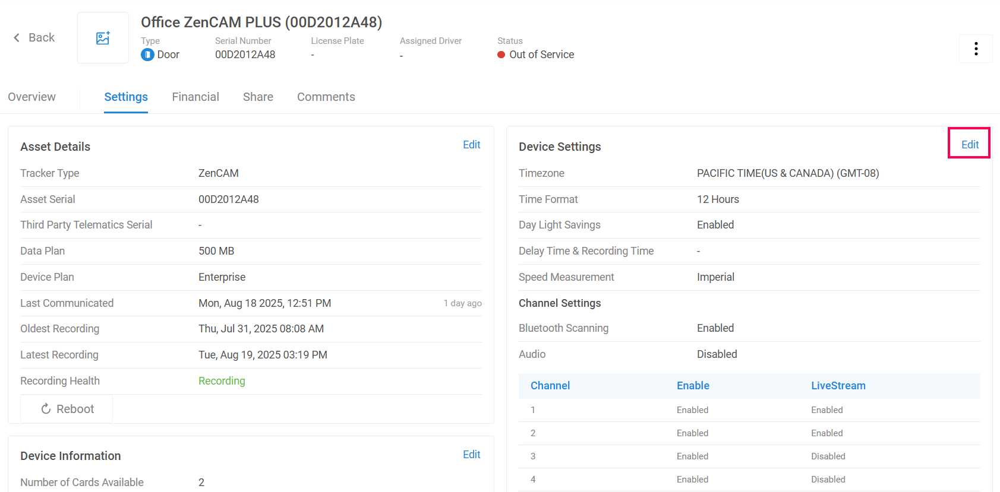Viewport: 1000px width, 492px height.
Task: Click the Delay Time & Recording Time label
Action: [x=586, y=251]
